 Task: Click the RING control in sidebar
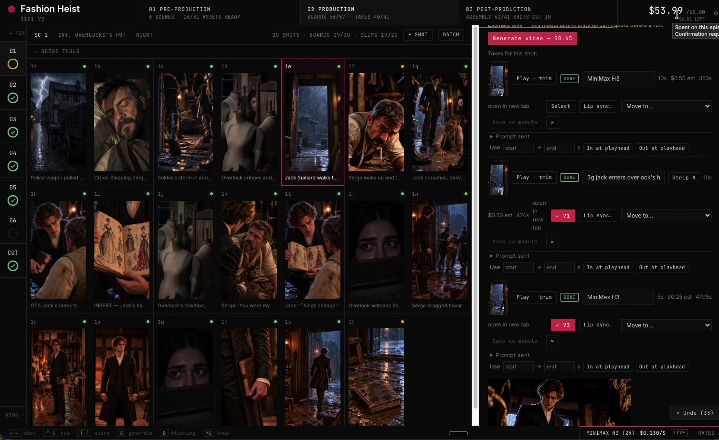pos(15,415)
